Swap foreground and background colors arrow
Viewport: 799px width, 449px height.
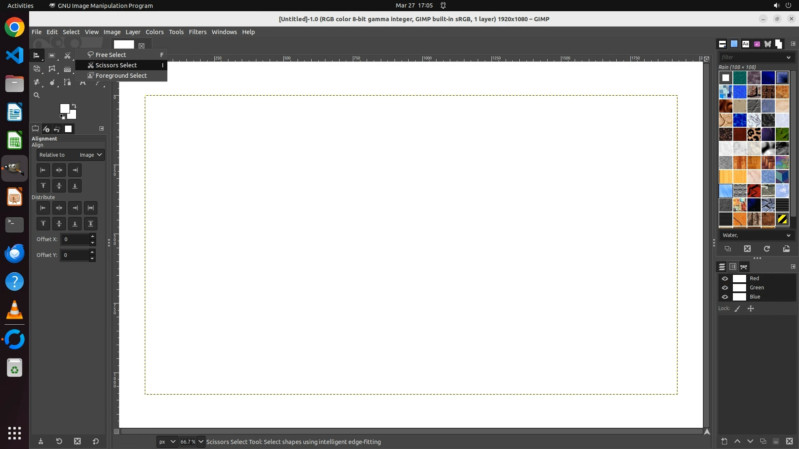point(74,106)
